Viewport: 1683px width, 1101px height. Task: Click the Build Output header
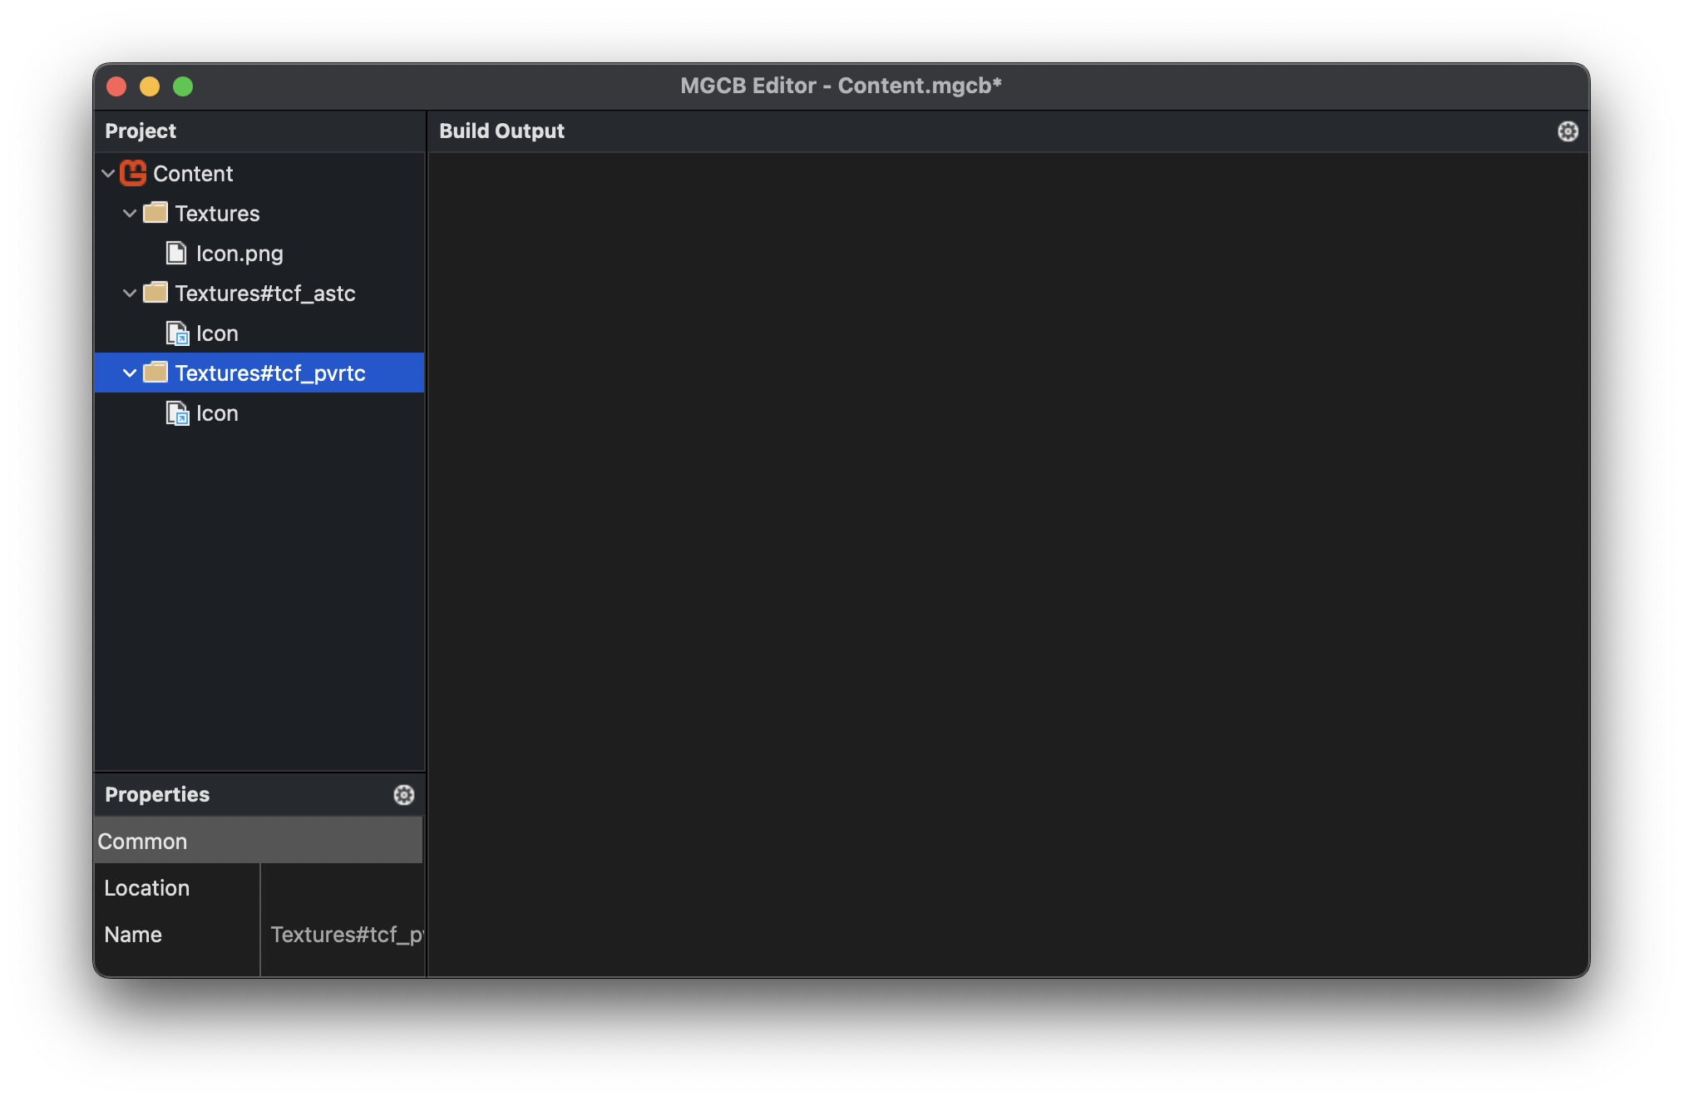pyautogui.click(x=501, y=131)
